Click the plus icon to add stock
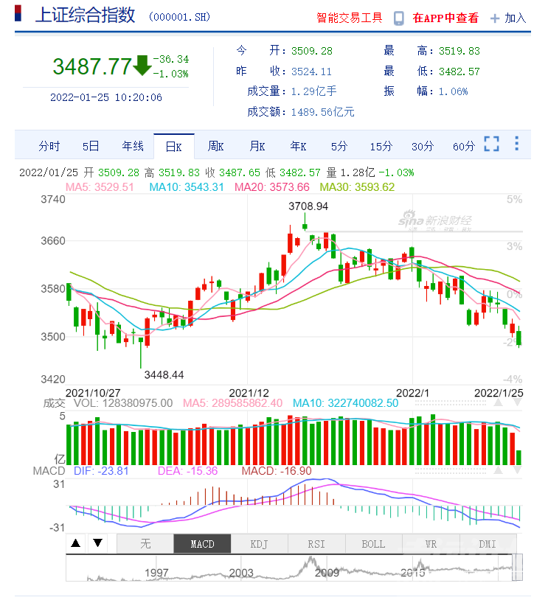This screenshot has width=548, height=600. click(495, 18)
